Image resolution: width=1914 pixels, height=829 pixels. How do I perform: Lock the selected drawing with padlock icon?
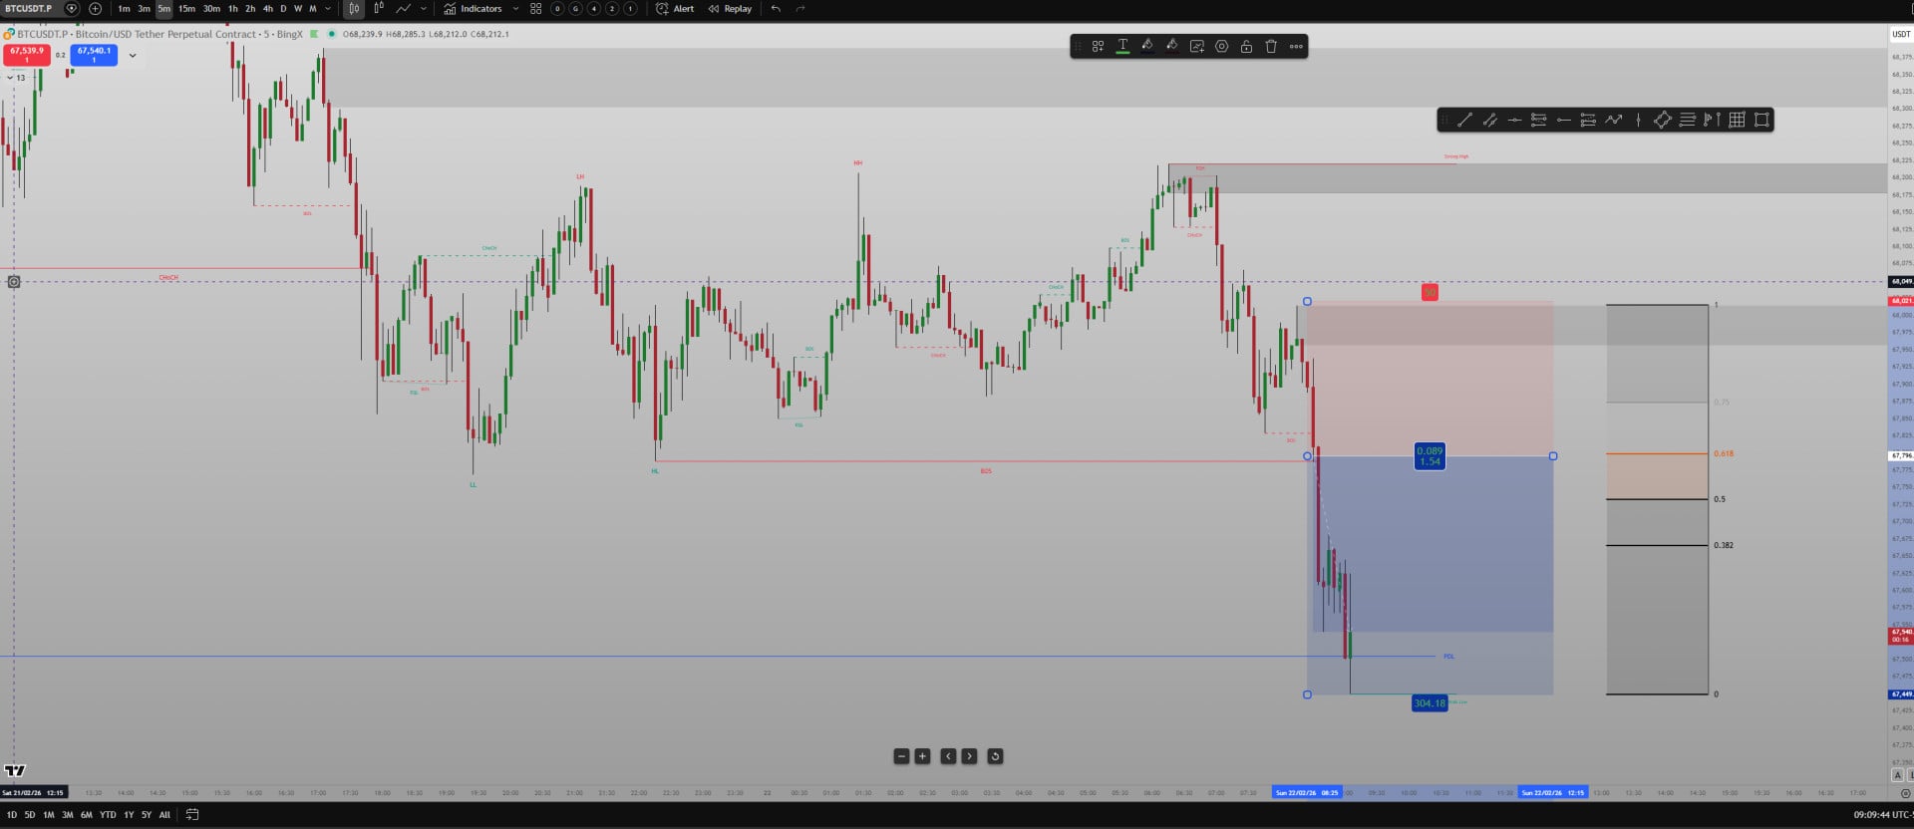pos(1246,46)
